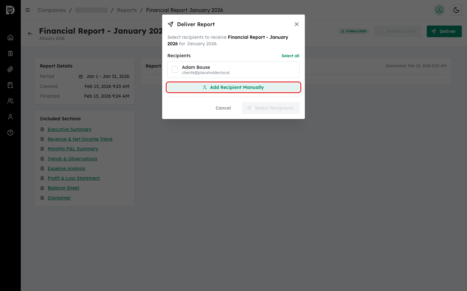Click the back arrow next to report title

point(30,33)
